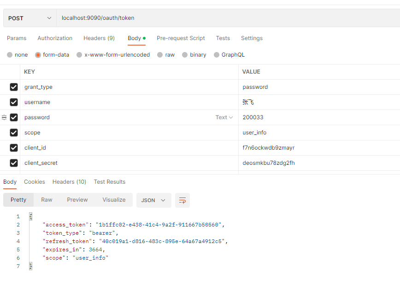Click the client_secret key cell
Screen dimensions: 400x308
pos(129,163)
